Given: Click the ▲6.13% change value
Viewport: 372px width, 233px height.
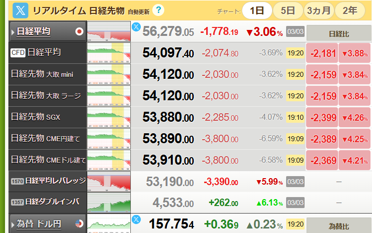Looking at the screenshot, I should pos(270,203).
